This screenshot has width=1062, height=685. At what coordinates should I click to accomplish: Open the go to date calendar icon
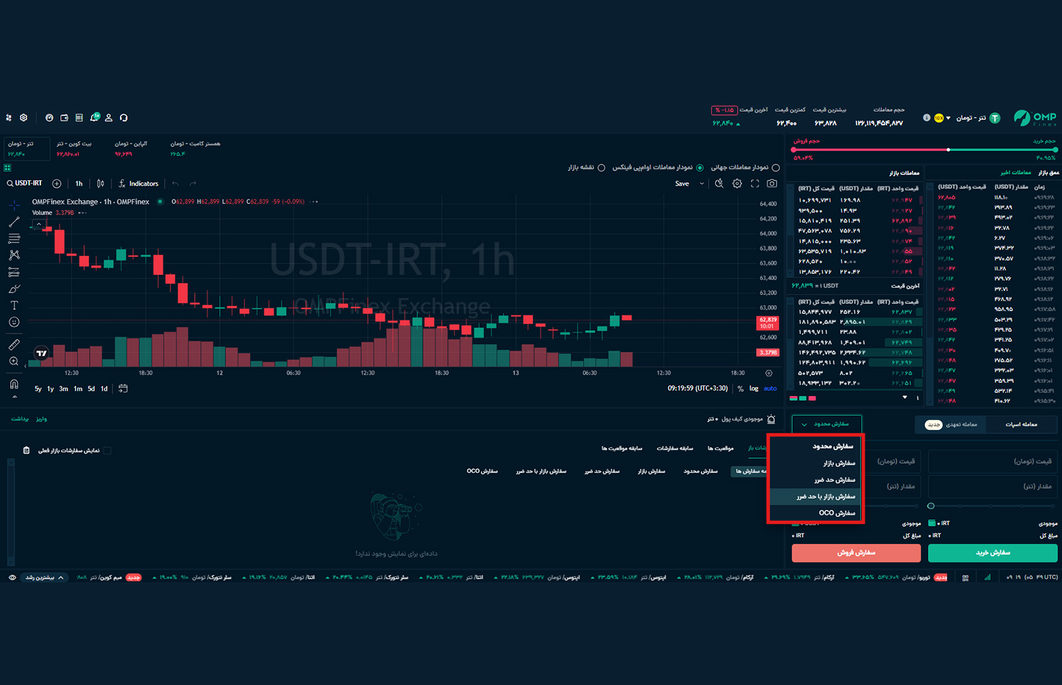pyautogui.click(x=123, y=388)
